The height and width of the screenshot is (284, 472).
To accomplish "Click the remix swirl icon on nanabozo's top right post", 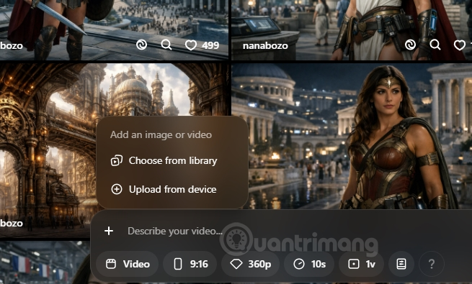I will coord(410,45).
